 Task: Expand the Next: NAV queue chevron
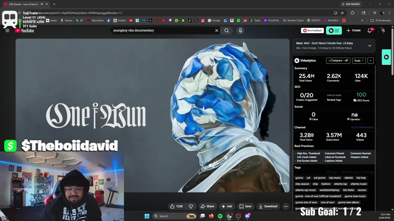(x=370, y=46)
